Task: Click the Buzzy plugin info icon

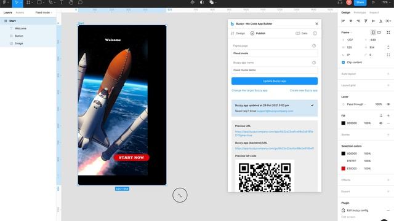Action: [x=315, y=33]
